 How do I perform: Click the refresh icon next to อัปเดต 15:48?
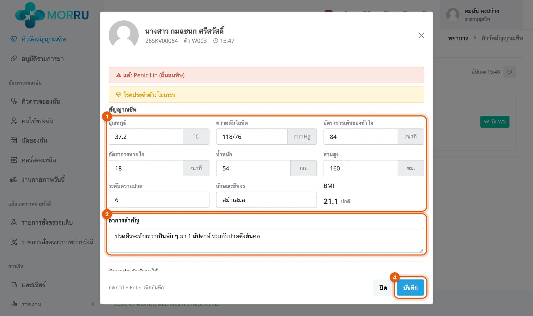pos(510,72)
